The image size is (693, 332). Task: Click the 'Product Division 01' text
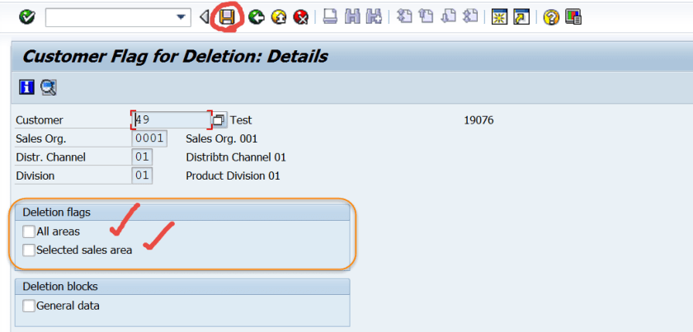click(233, 175)
